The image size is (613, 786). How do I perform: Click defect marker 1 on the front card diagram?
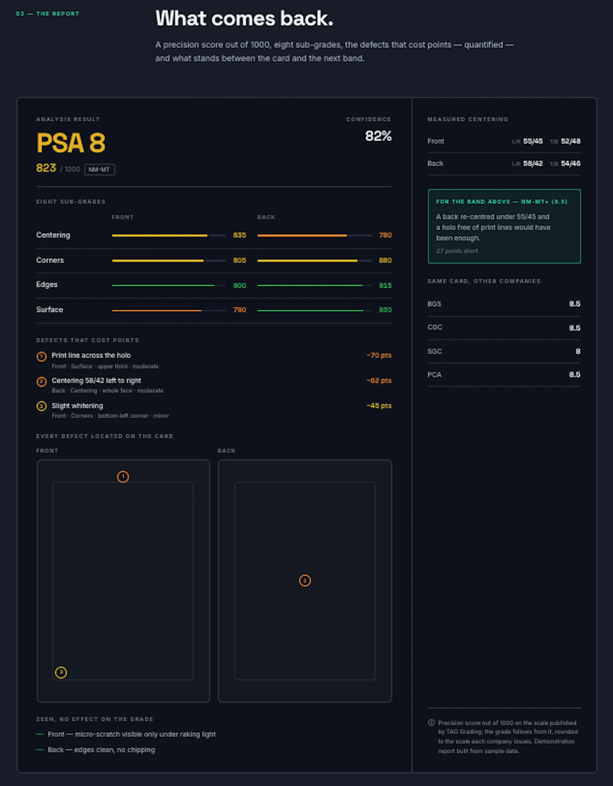[123, 477]
